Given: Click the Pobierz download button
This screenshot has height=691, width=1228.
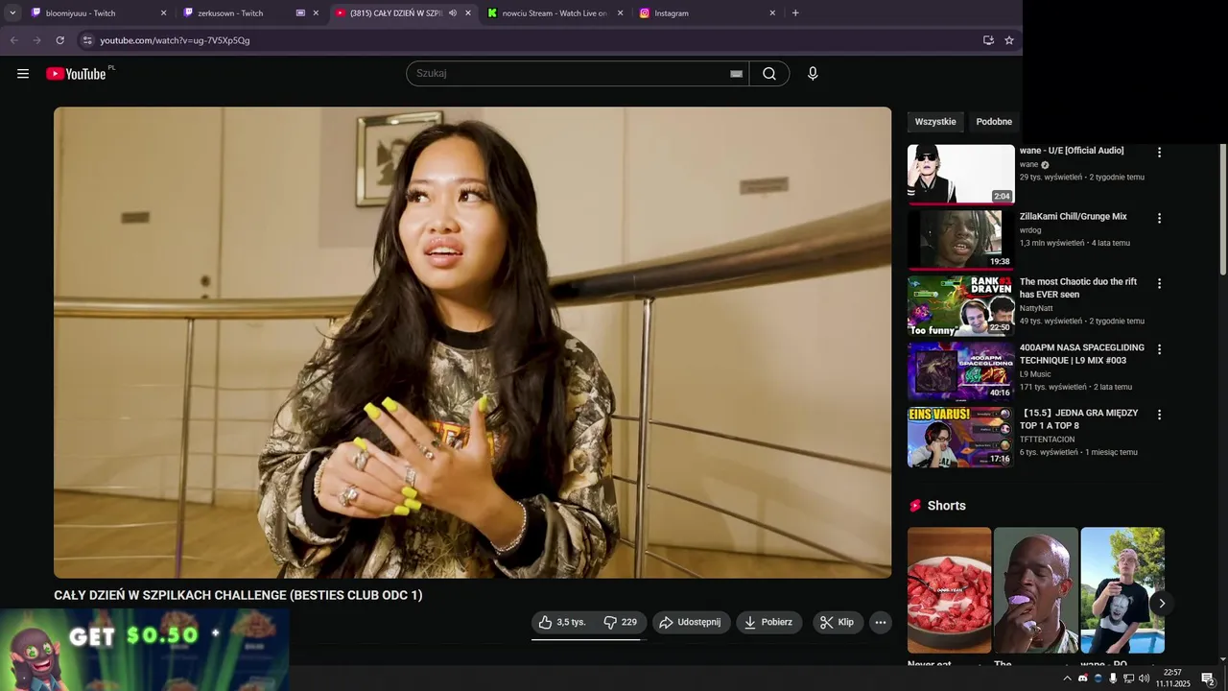Looking at the screenshot, I should [x=769, y=622].
